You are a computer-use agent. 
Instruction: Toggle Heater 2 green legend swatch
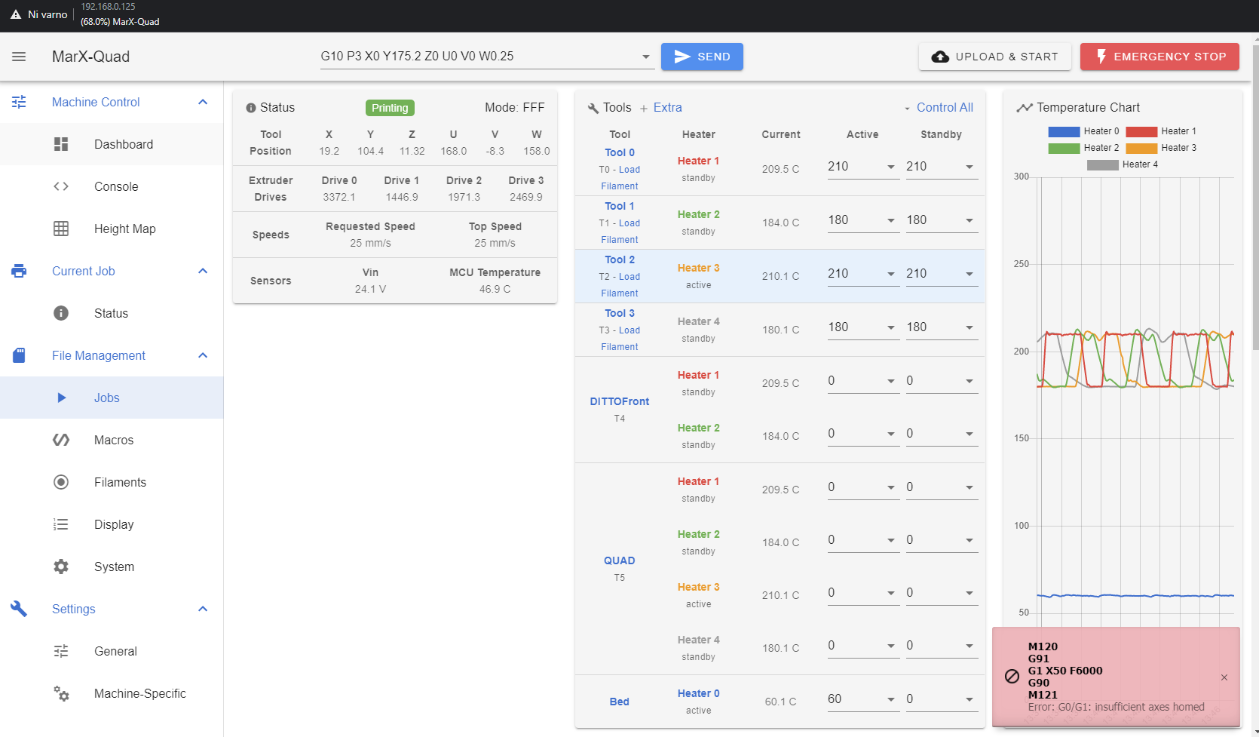1064,148
